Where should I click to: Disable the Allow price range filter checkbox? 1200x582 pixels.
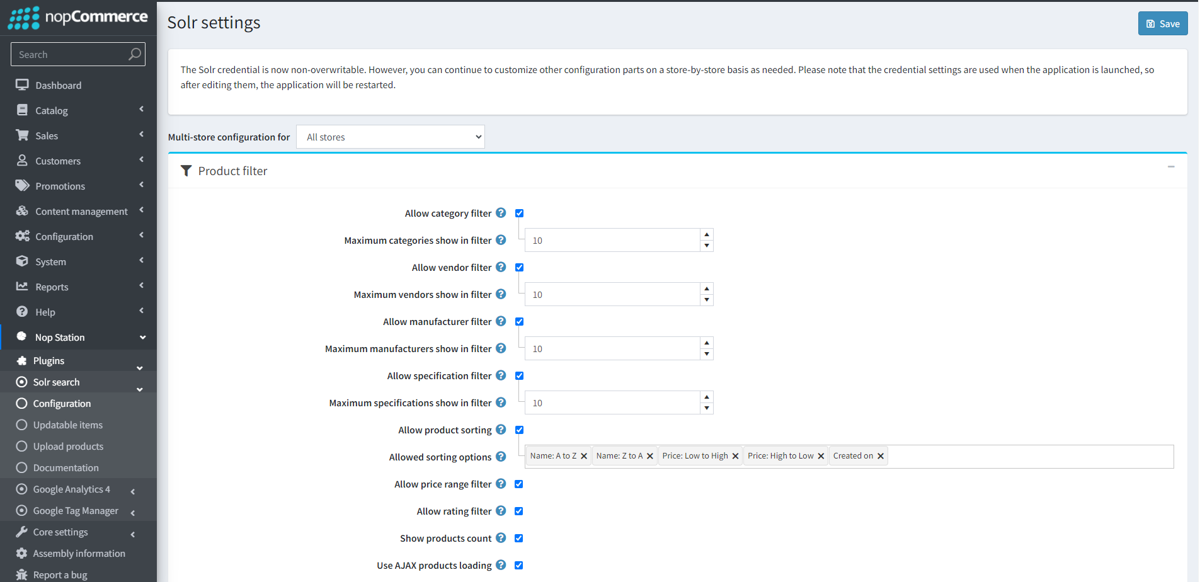point(519,484)
